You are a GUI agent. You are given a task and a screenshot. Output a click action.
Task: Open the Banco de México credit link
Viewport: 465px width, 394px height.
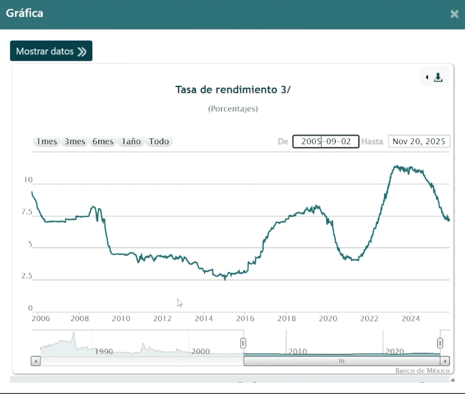[422, 371]
